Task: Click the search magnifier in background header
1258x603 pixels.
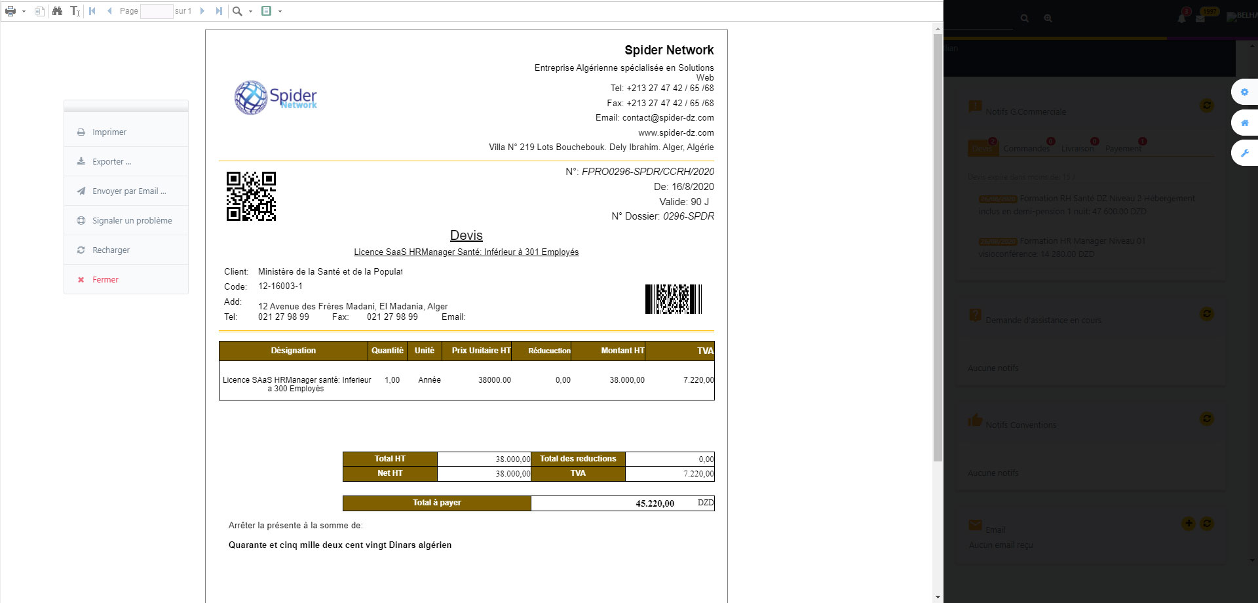Action: tap(1025, 18)
